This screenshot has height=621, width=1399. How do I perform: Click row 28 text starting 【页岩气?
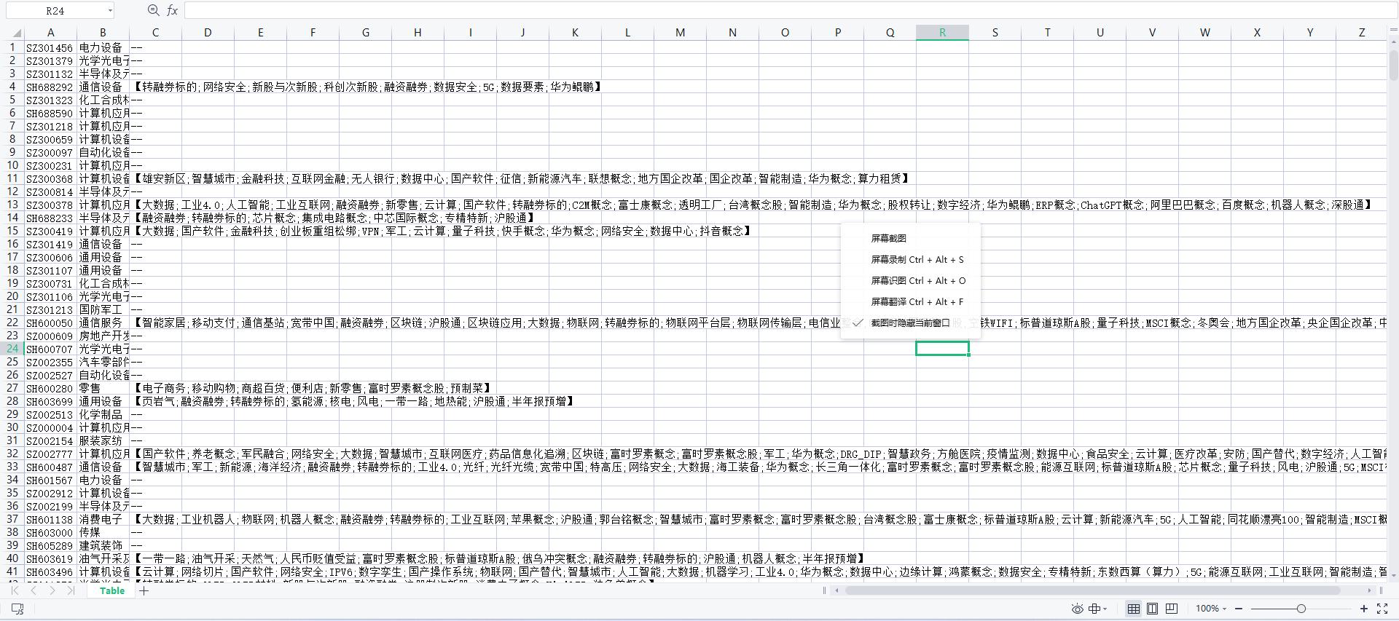(353, 401)
